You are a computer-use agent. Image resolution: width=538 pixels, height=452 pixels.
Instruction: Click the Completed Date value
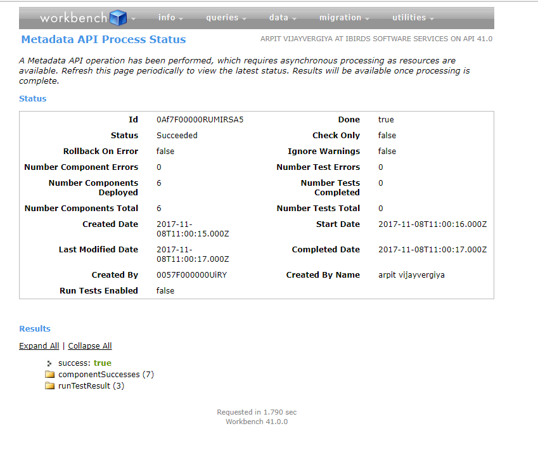(432, 250)
